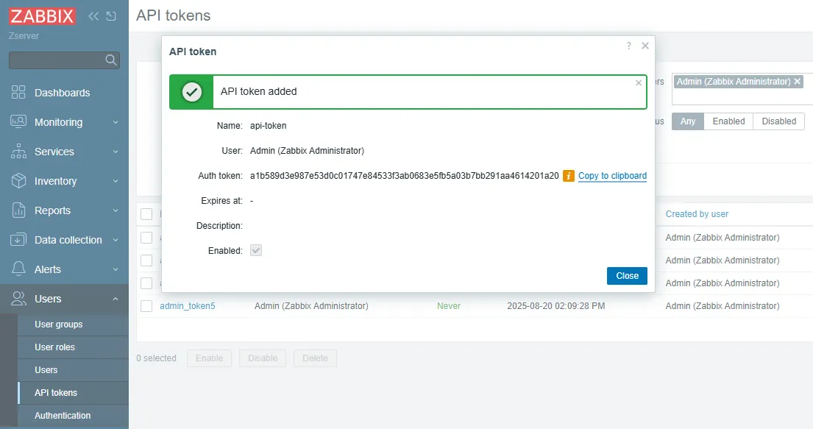The height and width of the screenshot is (429, 813).
Task: Click the "0 selected" text
Action: pos(156,358)
